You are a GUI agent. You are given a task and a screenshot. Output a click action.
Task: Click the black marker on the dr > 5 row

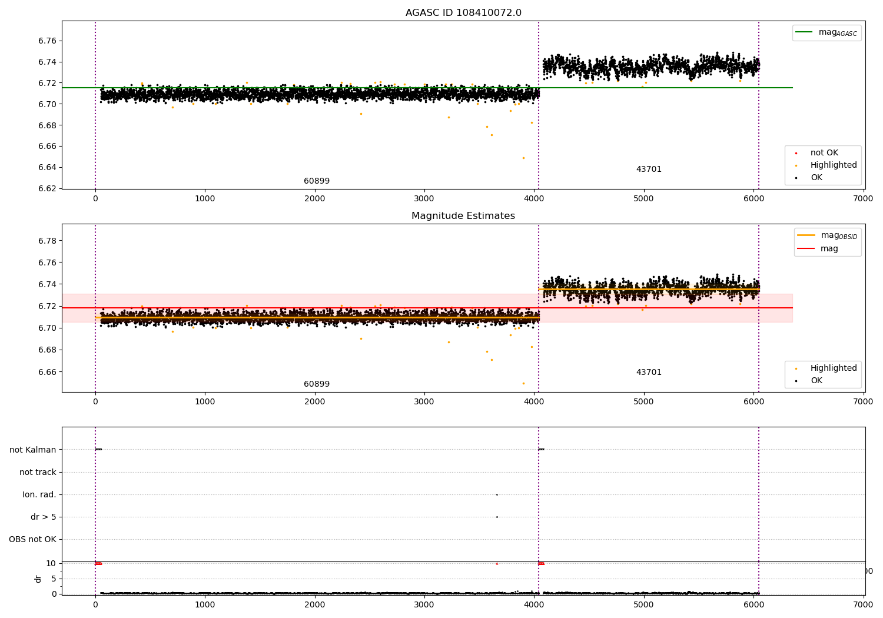(497, 517)
